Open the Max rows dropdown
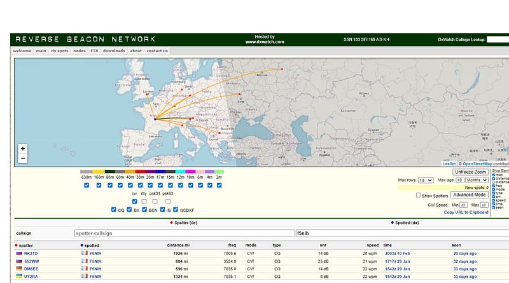Viewport: 509px width, 283px height. tap(425, 181)
